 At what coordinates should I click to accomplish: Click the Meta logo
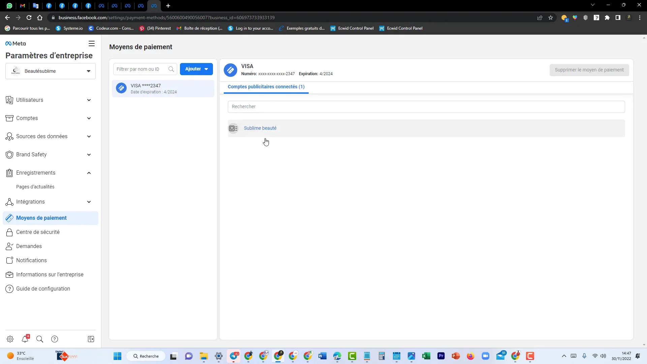(16, 43)
